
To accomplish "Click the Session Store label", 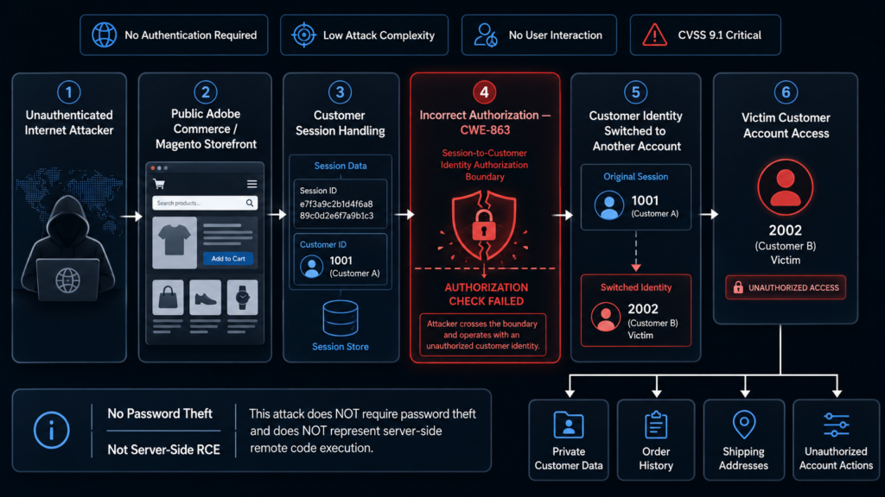I will pos(341,347).
